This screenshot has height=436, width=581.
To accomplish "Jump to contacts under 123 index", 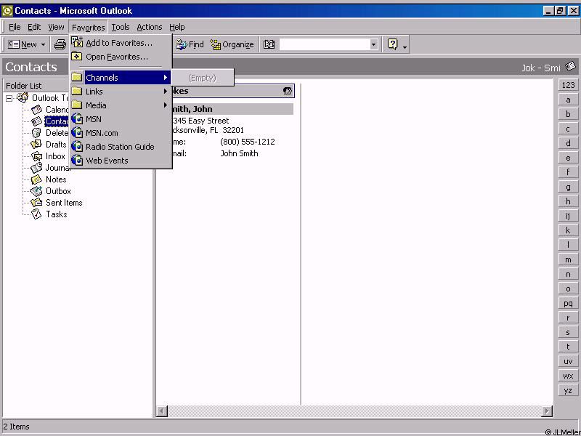I will pos(568,85).
